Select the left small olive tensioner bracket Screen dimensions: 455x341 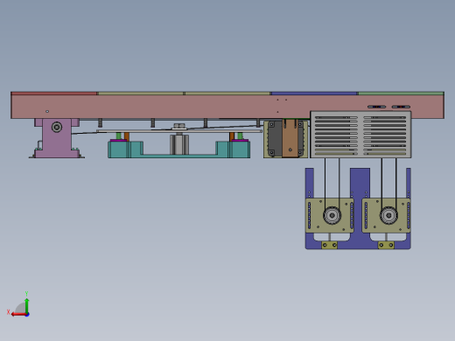[329, 245]
